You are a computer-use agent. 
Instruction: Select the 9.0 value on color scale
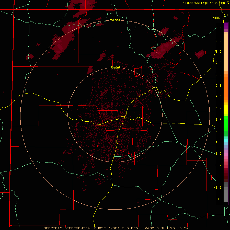click(x=218, y=40)
